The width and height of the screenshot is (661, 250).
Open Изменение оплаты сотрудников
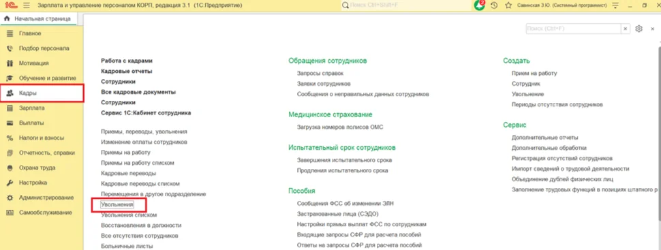144,142
